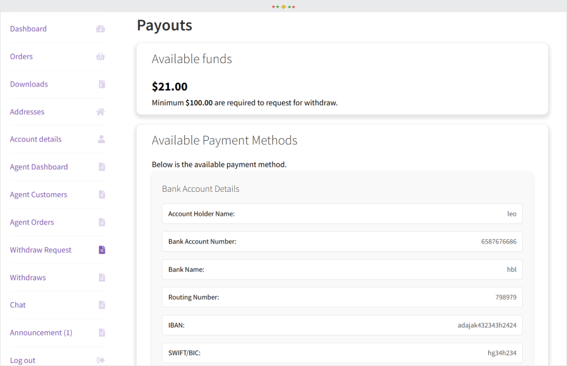Select Withdraw Request menu entry
567x366 pixels.
40,250
